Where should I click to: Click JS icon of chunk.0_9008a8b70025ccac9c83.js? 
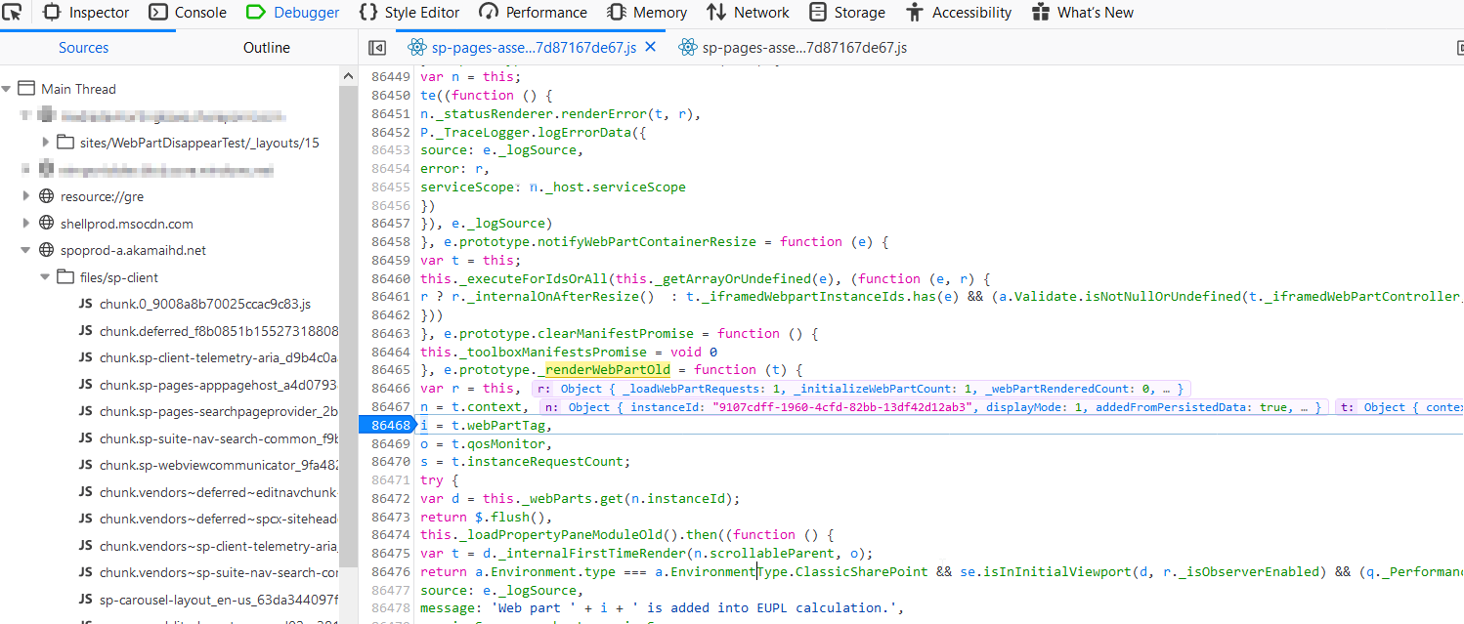click(x=85, y=304)
